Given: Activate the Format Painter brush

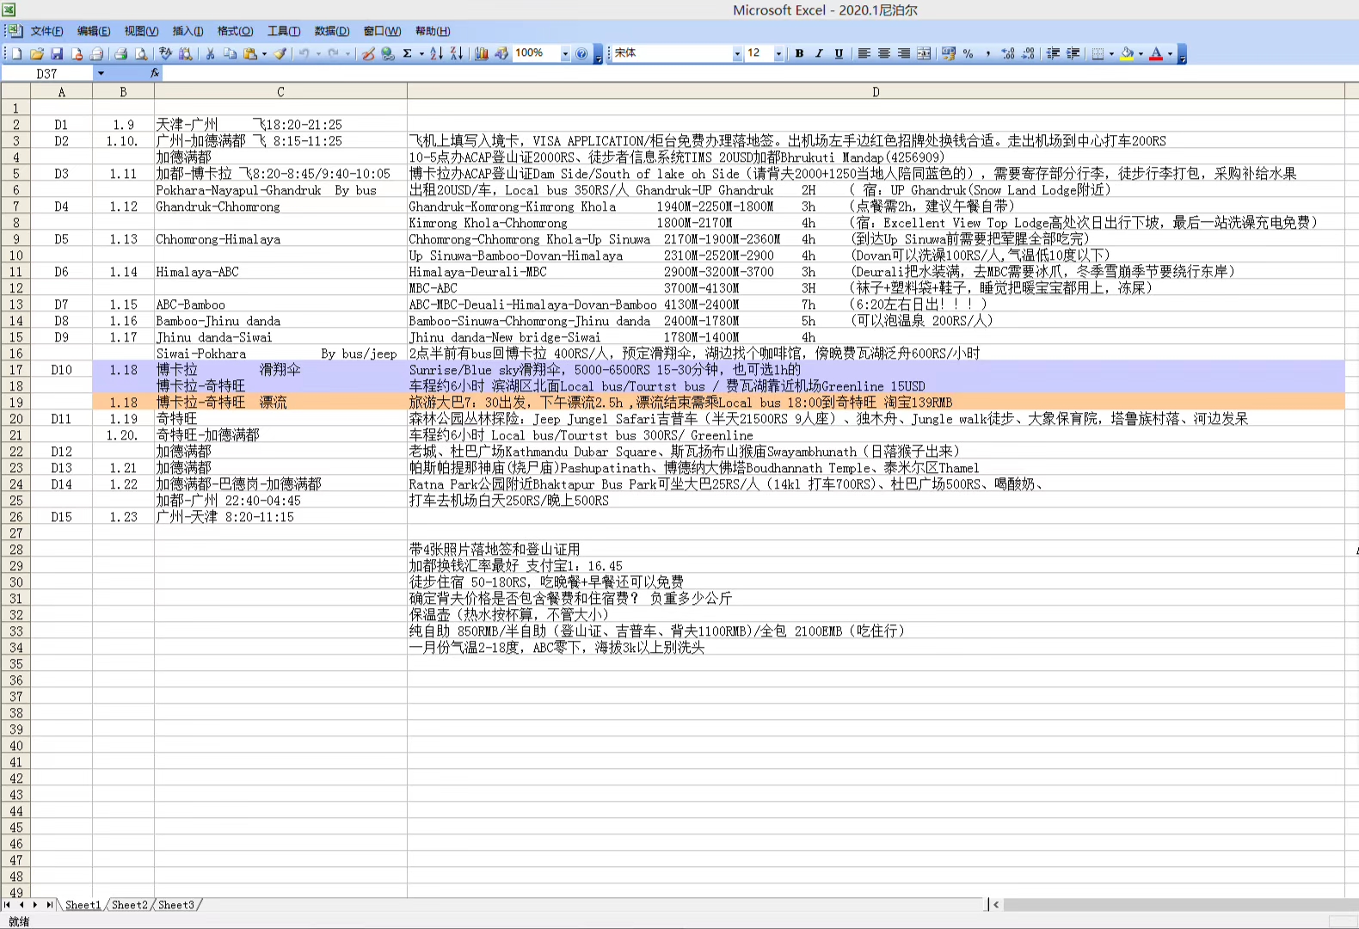Looking at the screenshot, I should [280, 53].
